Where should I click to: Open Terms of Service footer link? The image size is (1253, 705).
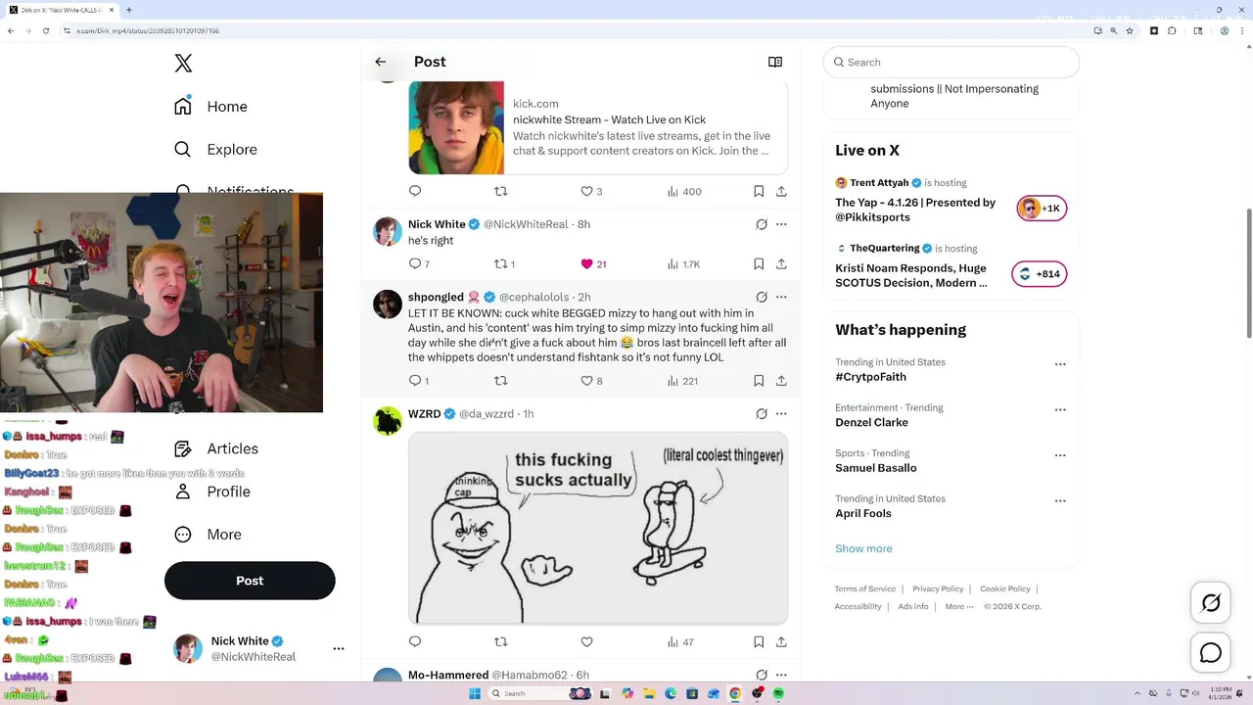(865, 588)
